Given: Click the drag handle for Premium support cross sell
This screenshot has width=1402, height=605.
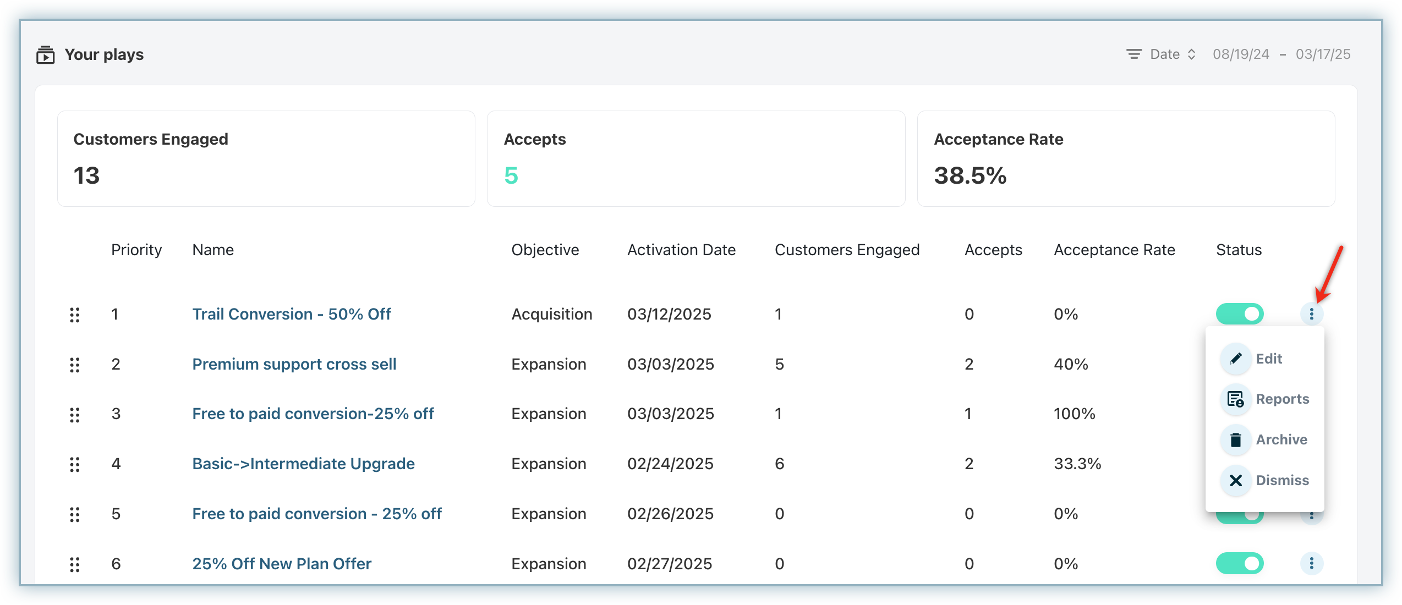Looking at the screenshot, I should (x=75, y=365).
